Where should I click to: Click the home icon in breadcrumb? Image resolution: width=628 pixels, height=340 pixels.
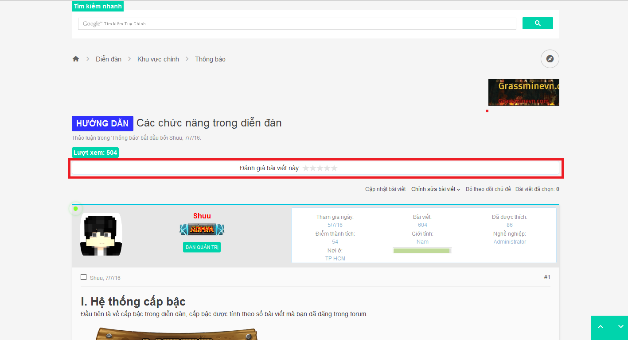(x=76, y=59)
